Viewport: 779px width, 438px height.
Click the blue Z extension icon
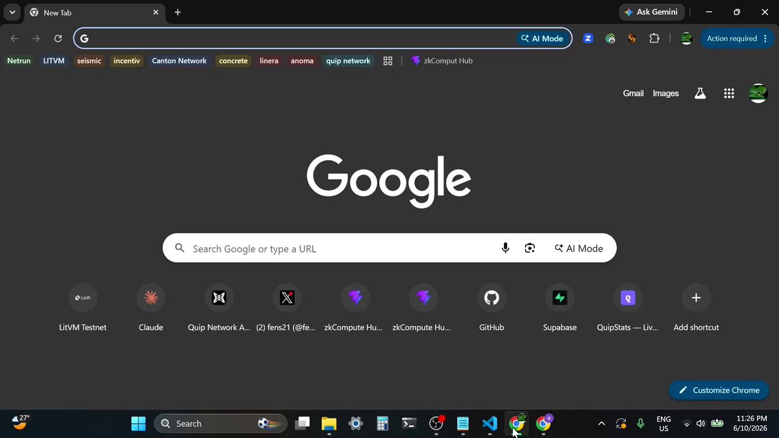pos(588,38)
